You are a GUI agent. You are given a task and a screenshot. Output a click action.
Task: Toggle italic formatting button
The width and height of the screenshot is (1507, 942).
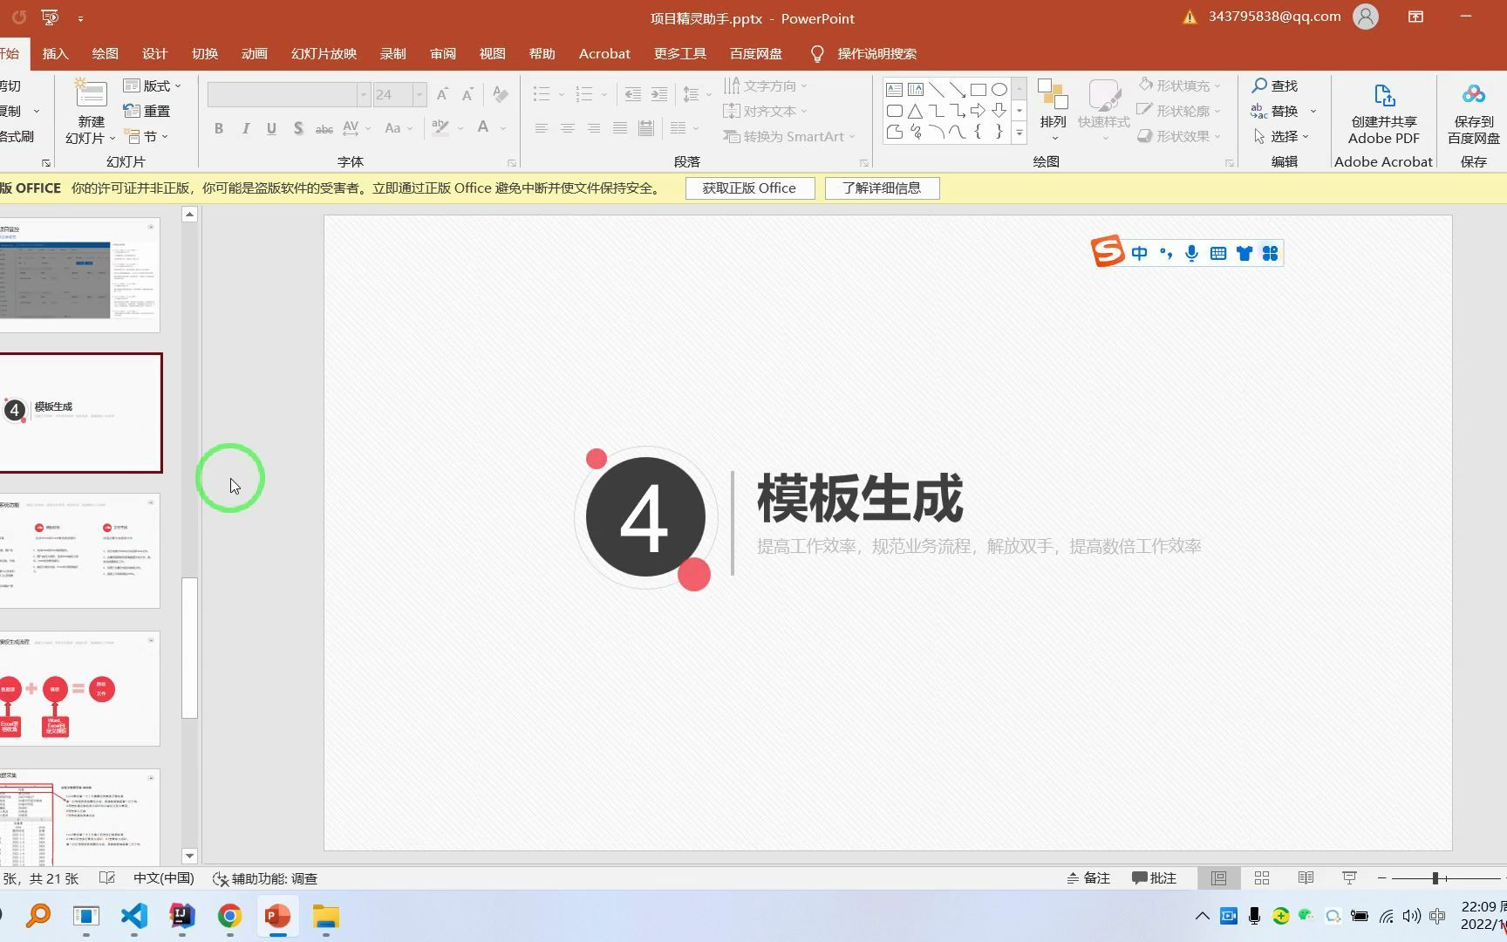tap(246, 128)
